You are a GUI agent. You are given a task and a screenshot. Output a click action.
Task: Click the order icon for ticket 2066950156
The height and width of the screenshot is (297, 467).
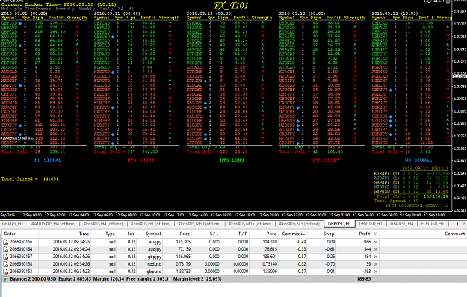(x=5, y=242)
